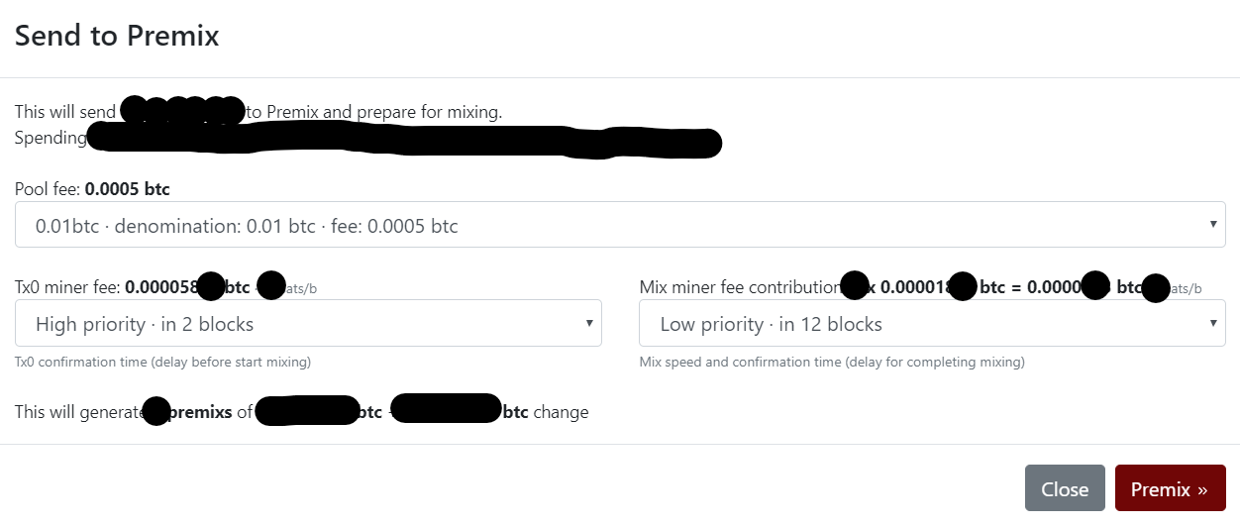1240x526 pixels.
Task: Click the bold 'premixs' word
Action: point(201,412)
